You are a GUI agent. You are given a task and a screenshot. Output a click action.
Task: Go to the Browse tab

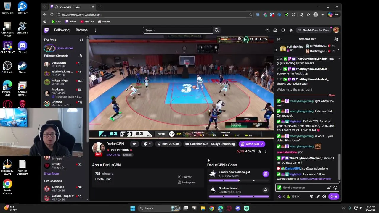pyautogui.click(x=81, y=30)
